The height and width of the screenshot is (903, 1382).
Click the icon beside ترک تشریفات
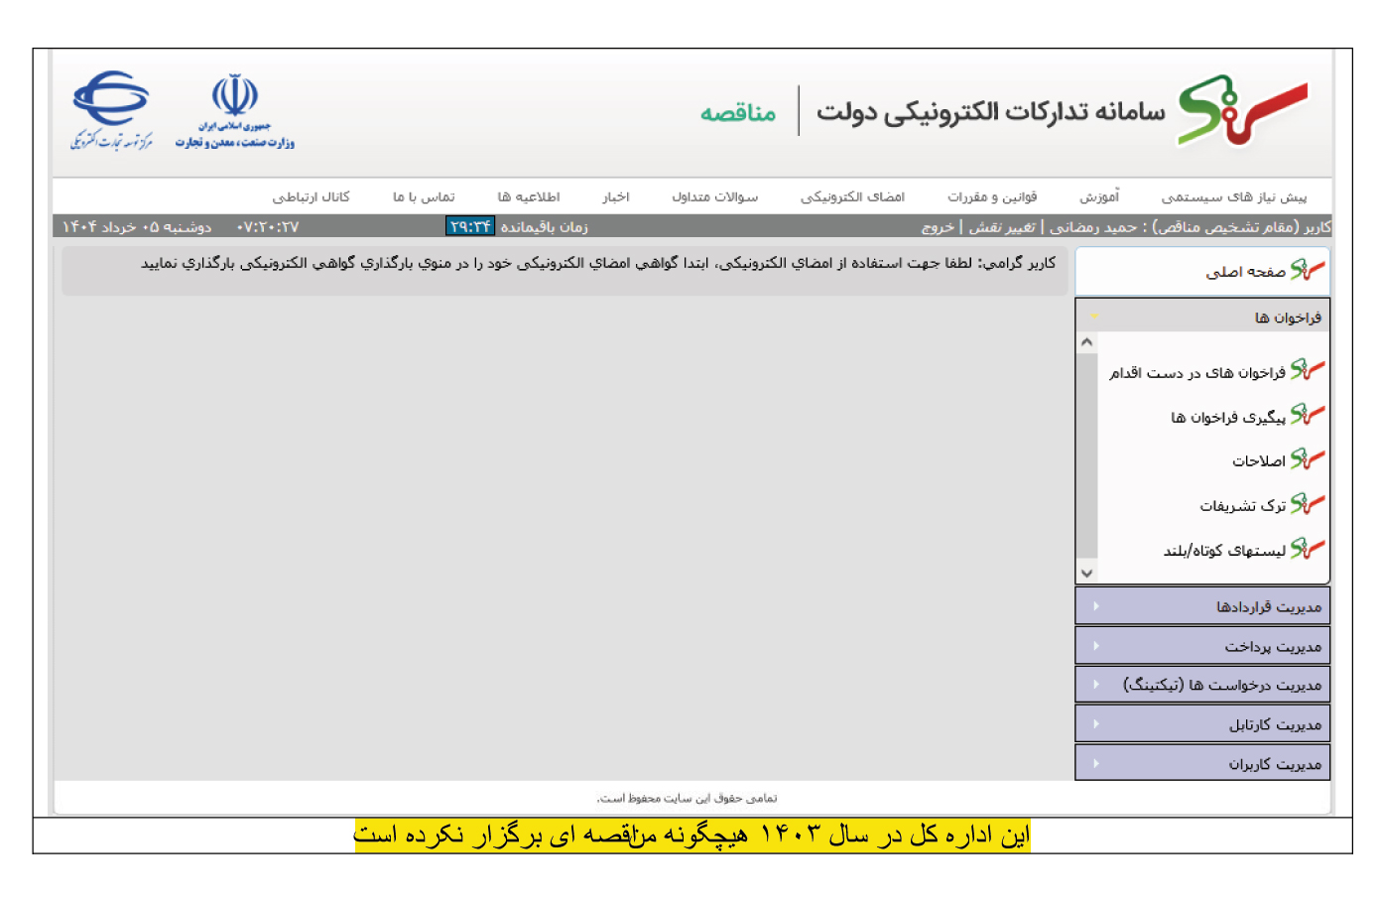tap(1308, 504)
